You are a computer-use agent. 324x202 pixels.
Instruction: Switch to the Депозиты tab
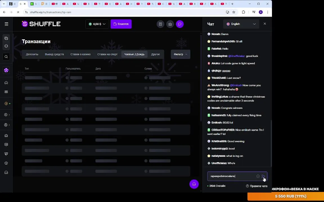32,54
